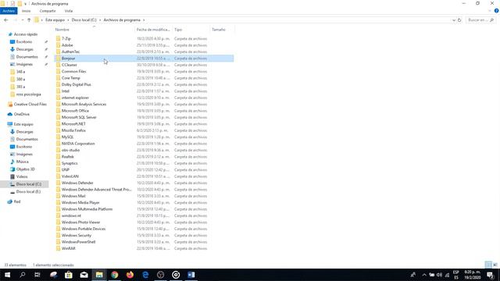
Task: Select the Microsoft Office folder
Action: tap(75, 111)
